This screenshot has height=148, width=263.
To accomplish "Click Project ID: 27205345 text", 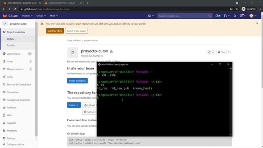I will pyautogui.click(x=92, y=56).
